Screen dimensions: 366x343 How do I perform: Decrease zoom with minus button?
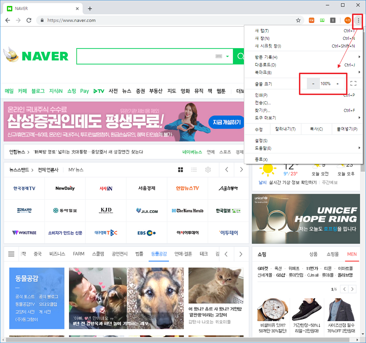[x=313, y=84]
